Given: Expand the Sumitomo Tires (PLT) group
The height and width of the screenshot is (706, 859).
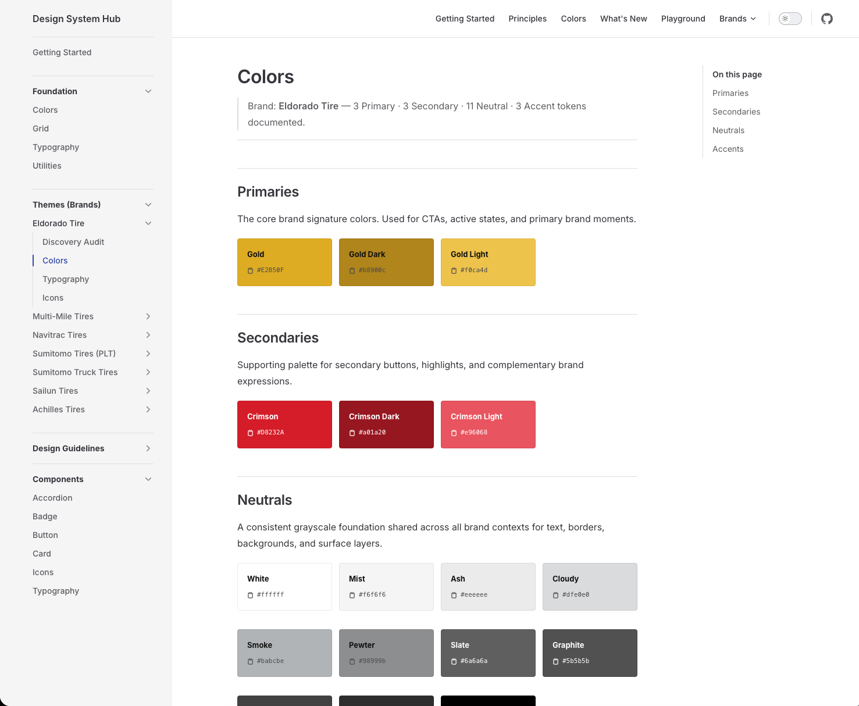Looking at the screenshot, I should coord(148,354).
